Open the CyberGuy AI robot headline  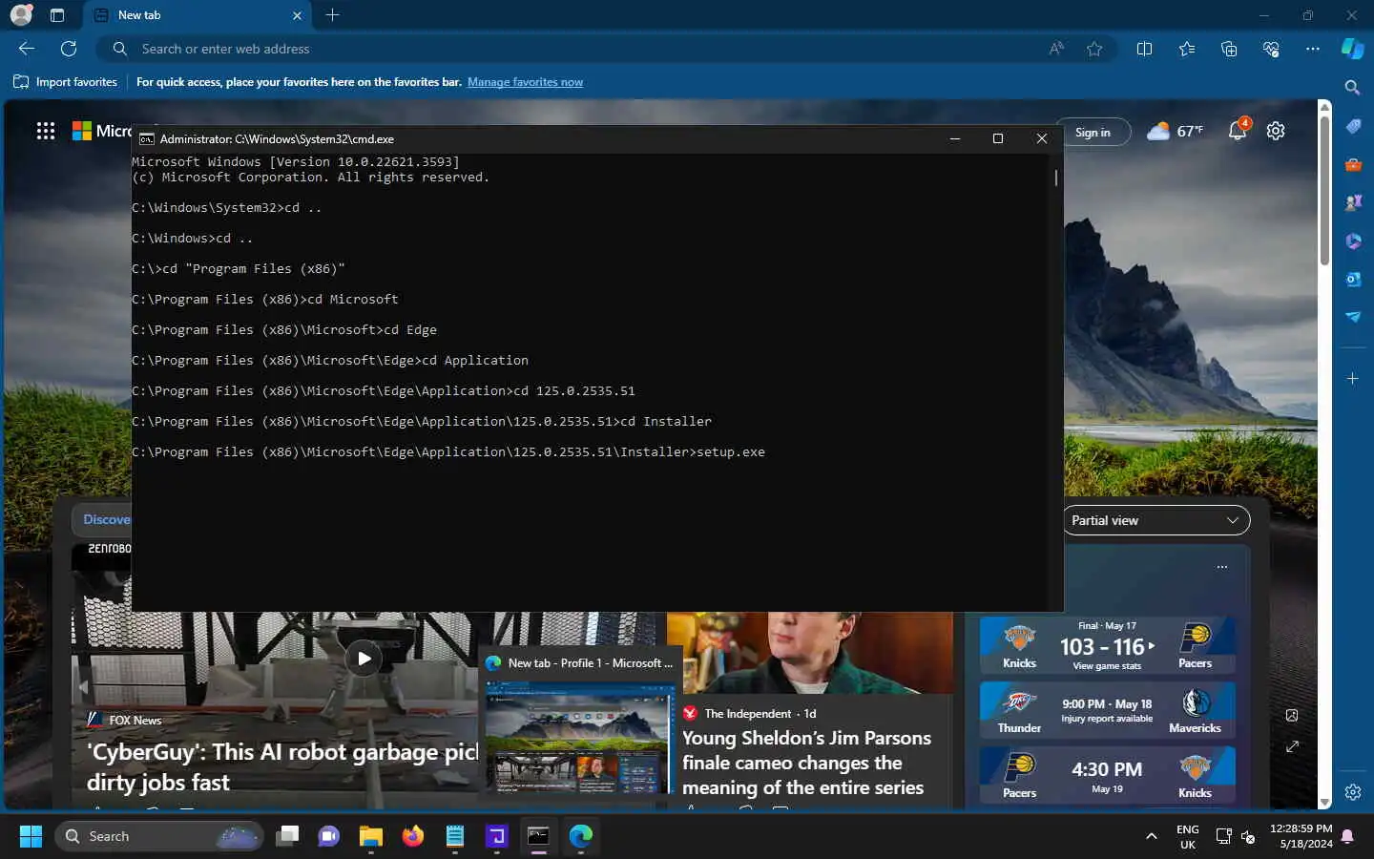click(x=282, y=766)
